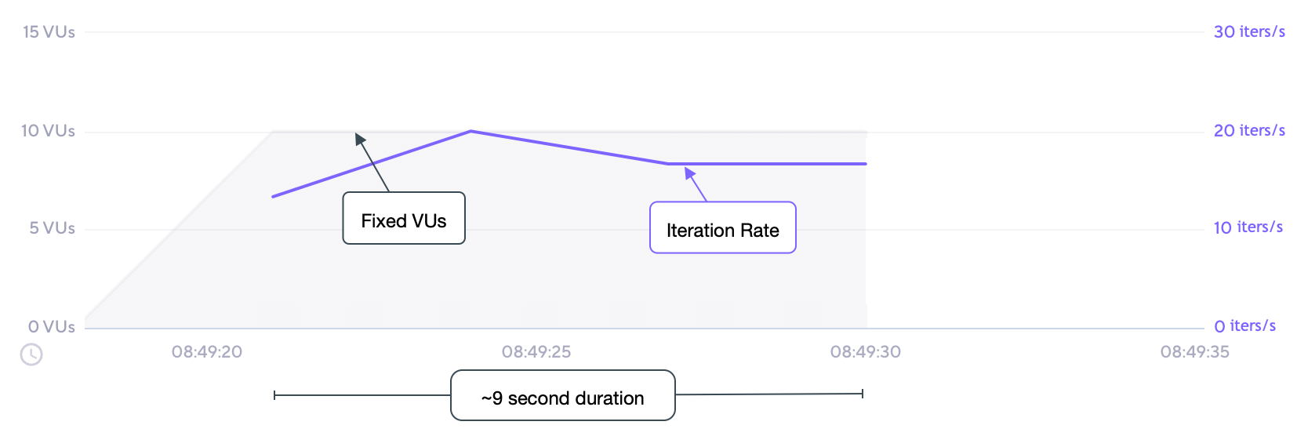Viewport: 1297px width, 436px height.
Task: Click the 08:49:25 time axis label
Action: click(536, 352)
